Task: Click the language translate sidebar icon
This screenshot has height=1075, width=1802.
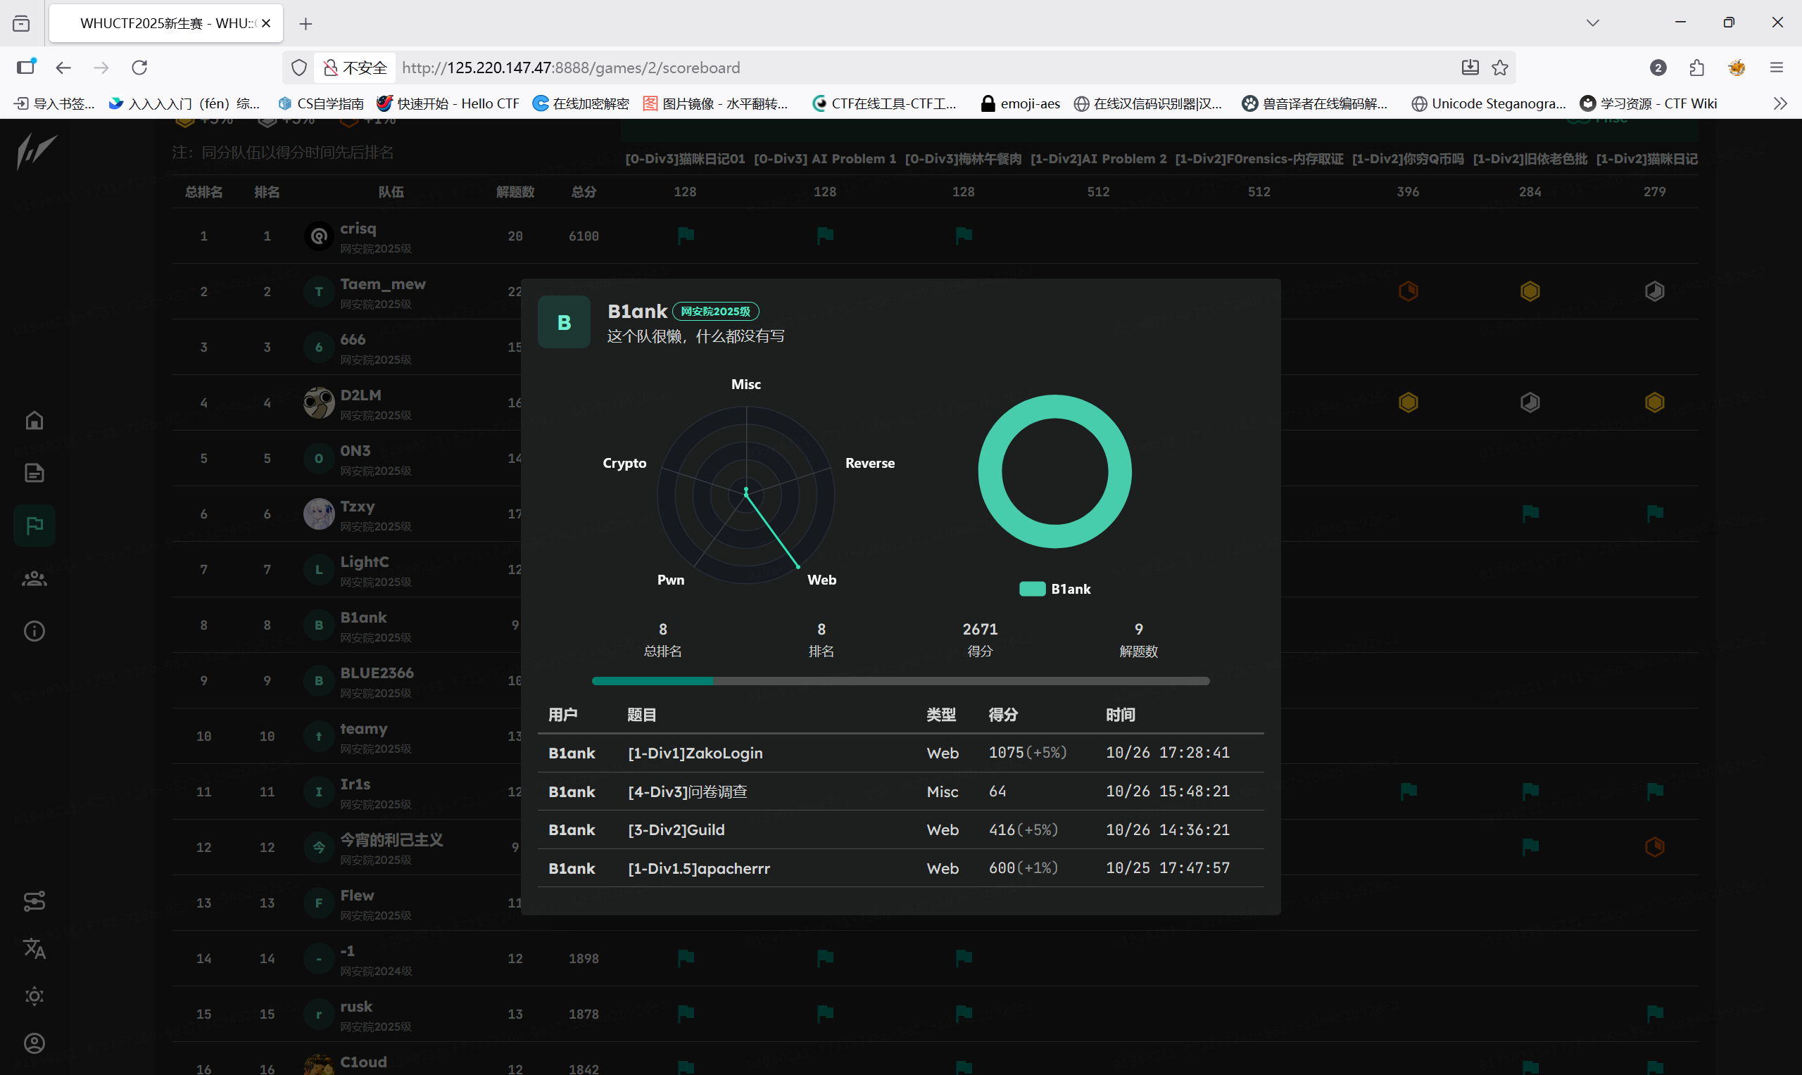Action: (34, 948)
